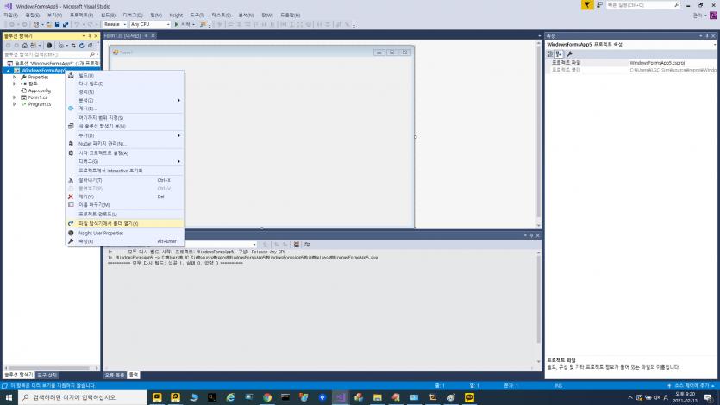Image resolution: width=720 pixels, height=405 pixels.
Task: Click the Save toolbar icon
Action: coord(58,24)
